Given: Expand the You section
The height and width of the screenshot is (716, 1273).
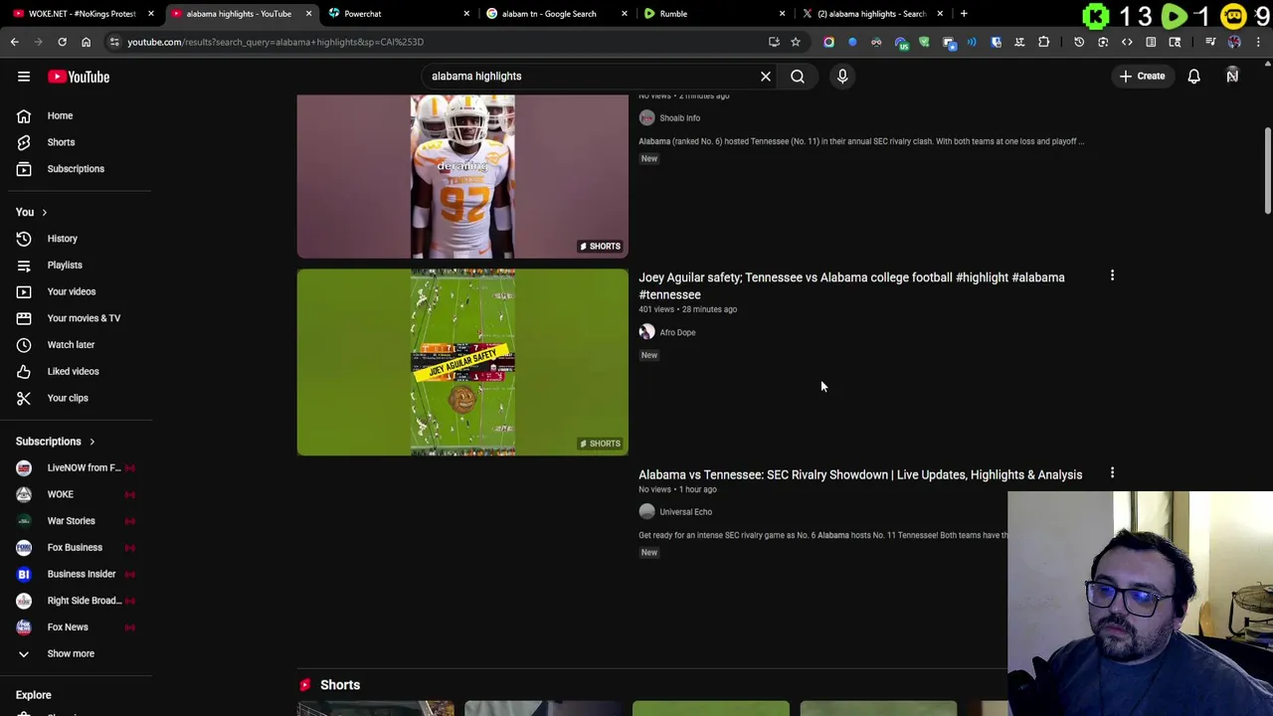Looking at the screenshot, I should (x=32, y=212).
